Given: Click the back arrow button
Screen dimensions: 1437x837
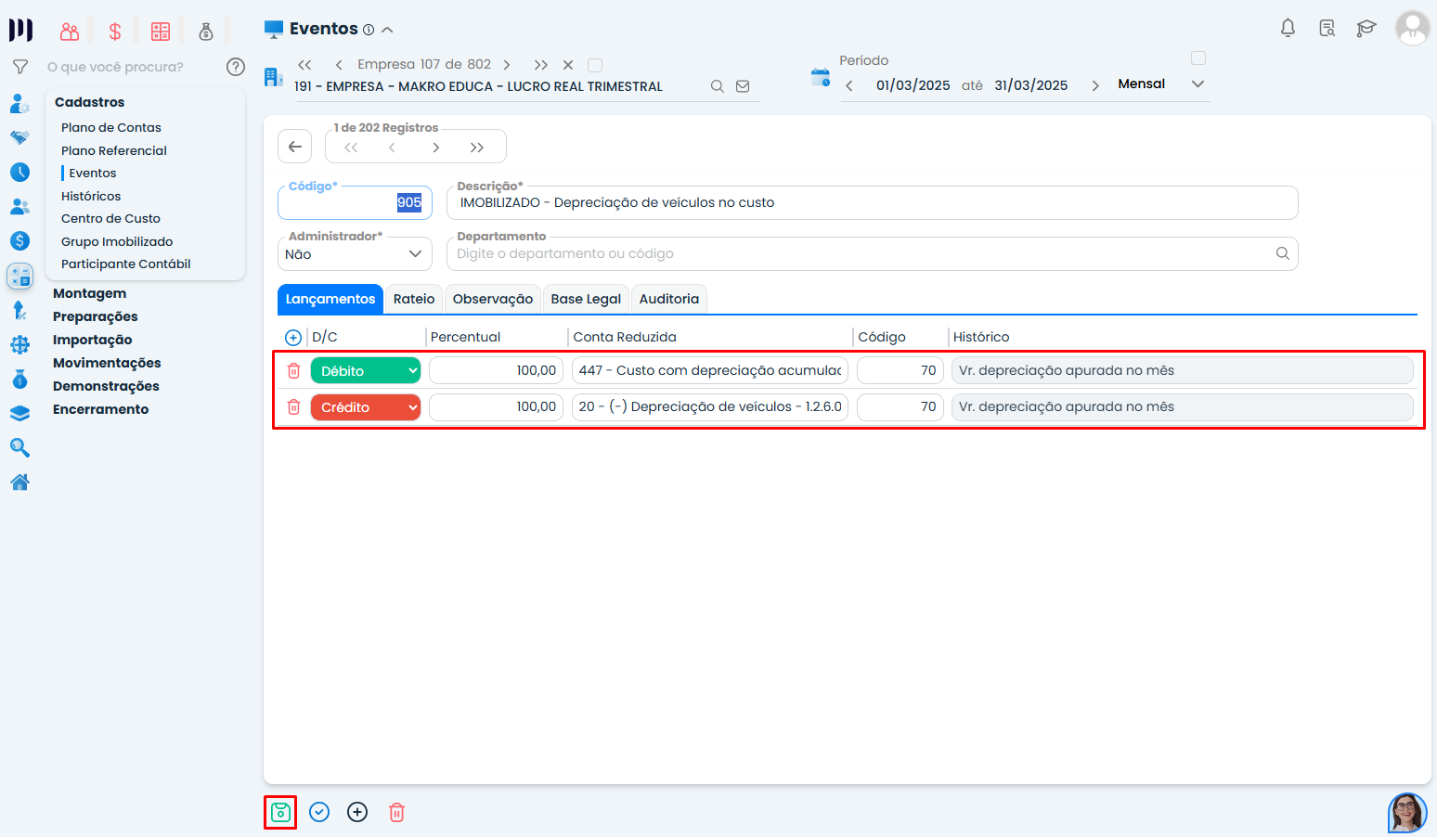Looking at the screenshot, I should click(294, 147).
